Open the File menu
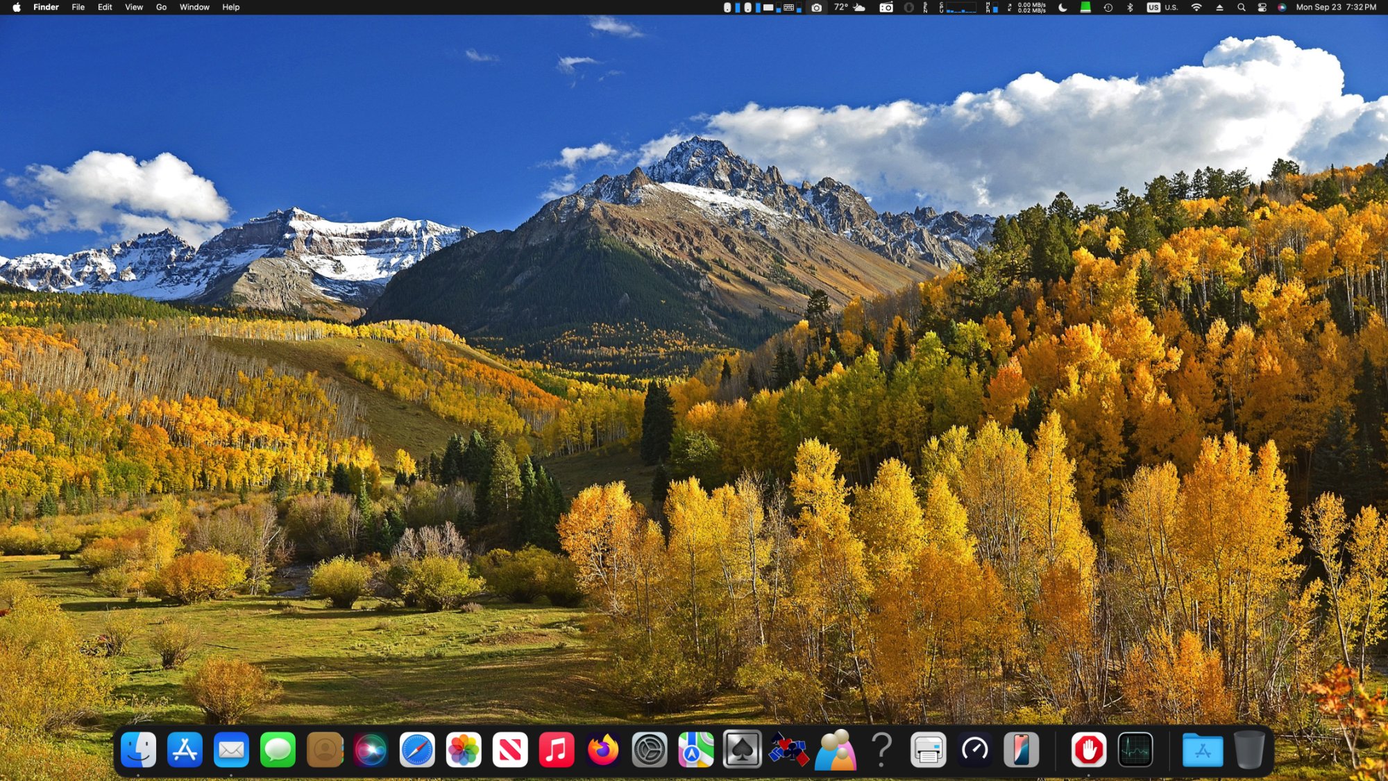The height and width of the screenshot is (781, 1388). (78, 7)
